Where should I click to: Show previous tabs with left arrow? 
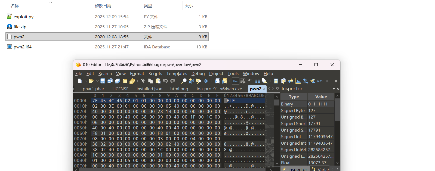coord(269,89)
